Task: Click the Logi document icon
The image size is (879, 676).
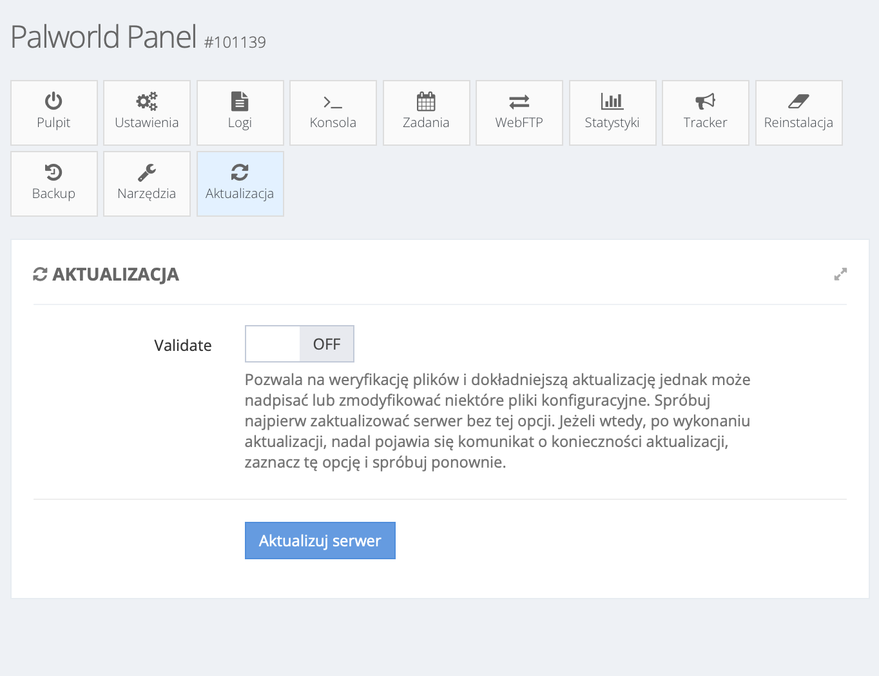Action: pos(240,101)
